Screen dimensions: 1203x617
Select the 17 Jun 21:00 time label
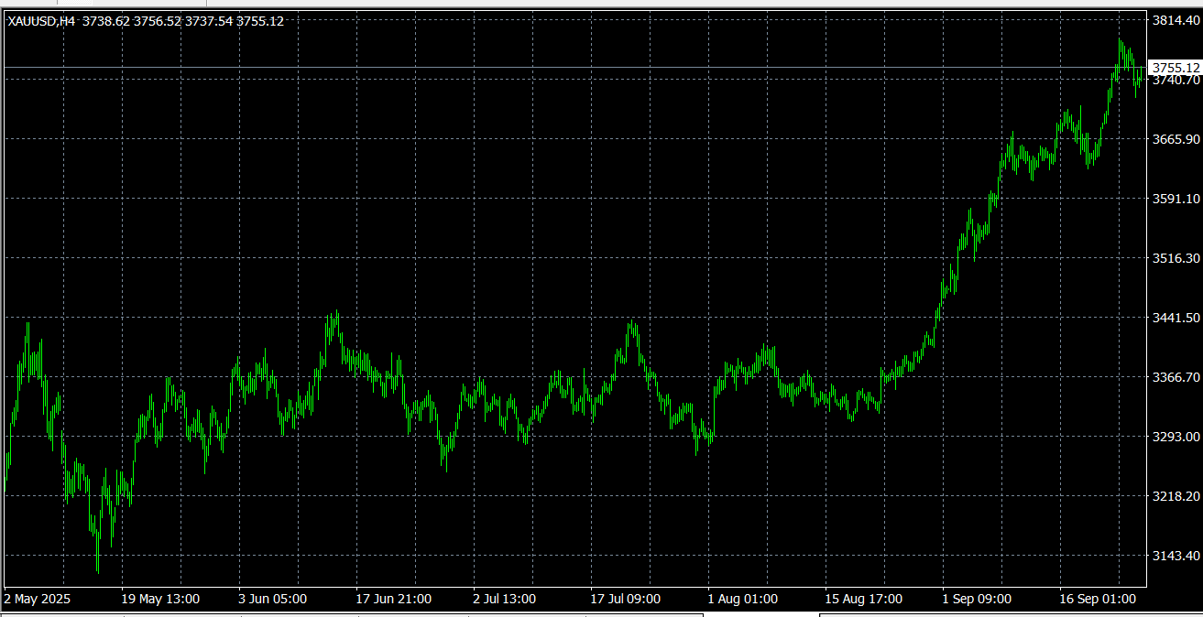[x=394, y=599]
